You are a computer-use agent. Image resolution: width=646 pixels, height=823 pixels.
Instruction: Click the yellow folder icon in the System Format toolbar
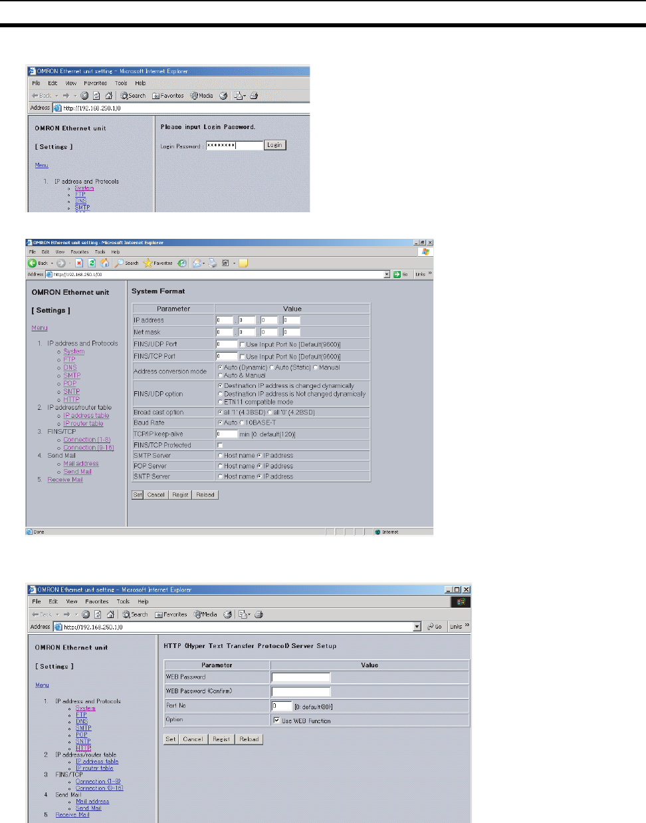tap(243, 263)
